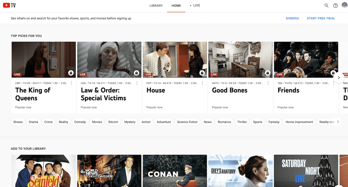Viewport: 348px width, 187px height.
Task: Filter by the Sports chip
Action: click(x=258, y=122)
